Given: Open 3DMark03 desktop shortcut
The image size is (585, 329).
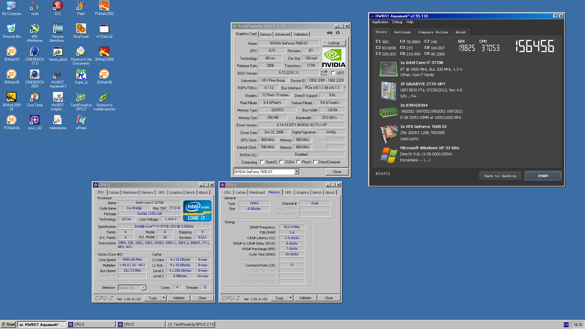Looking at the screenshot, I should pos(12,54).
